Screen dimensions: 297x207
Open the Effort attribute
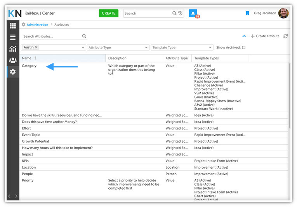26,128
